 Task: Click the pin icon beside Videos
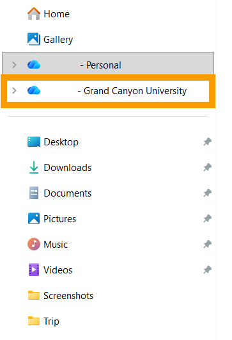point(207,270)
